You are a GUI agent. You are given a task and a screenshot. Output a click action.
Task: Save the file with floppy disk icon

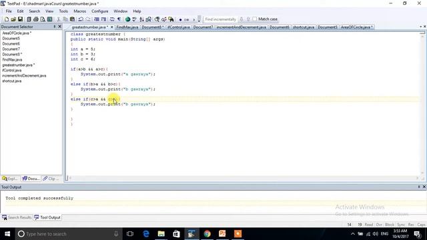coord(21,19)
